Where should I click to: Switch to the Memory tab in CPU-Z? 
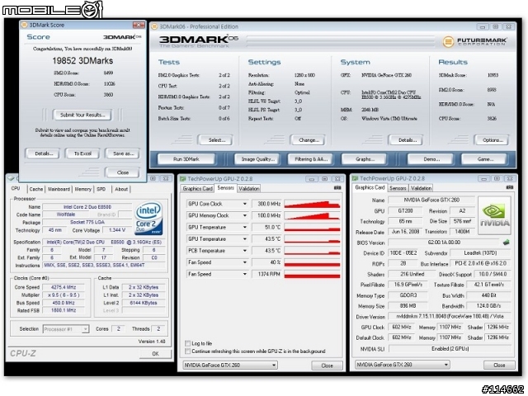[x=82, y=189]
